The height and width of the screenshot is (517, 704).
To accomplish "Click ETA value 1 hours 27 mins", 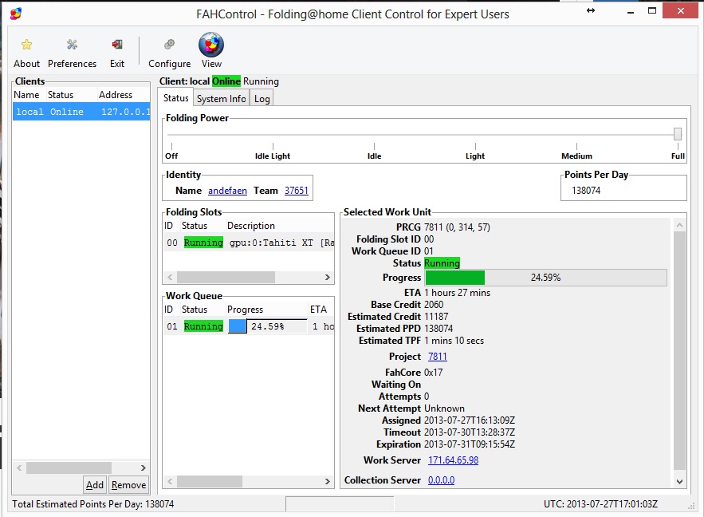I will 457,293.
